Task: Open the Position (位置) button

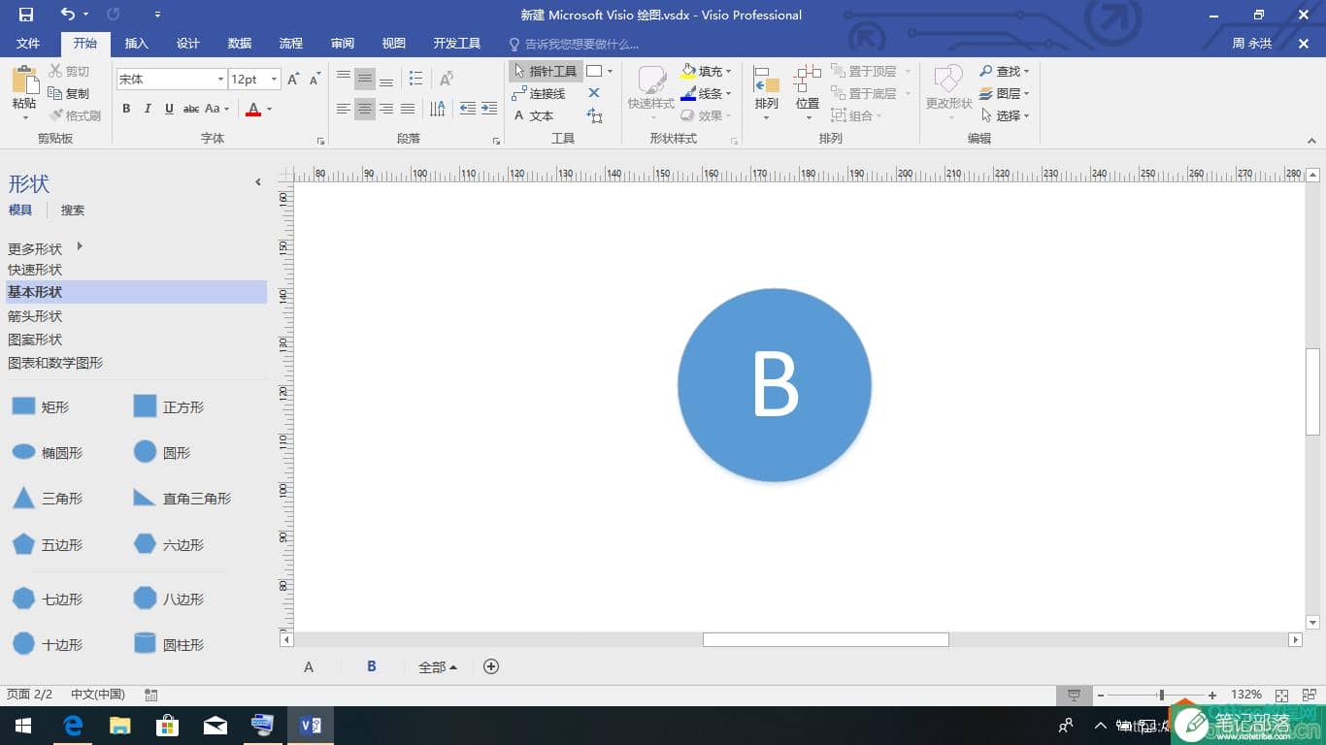Action: point(808,93)
